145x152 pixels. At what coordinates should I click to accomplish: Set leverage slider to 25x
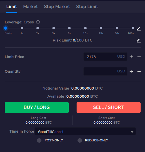(101, 28)
